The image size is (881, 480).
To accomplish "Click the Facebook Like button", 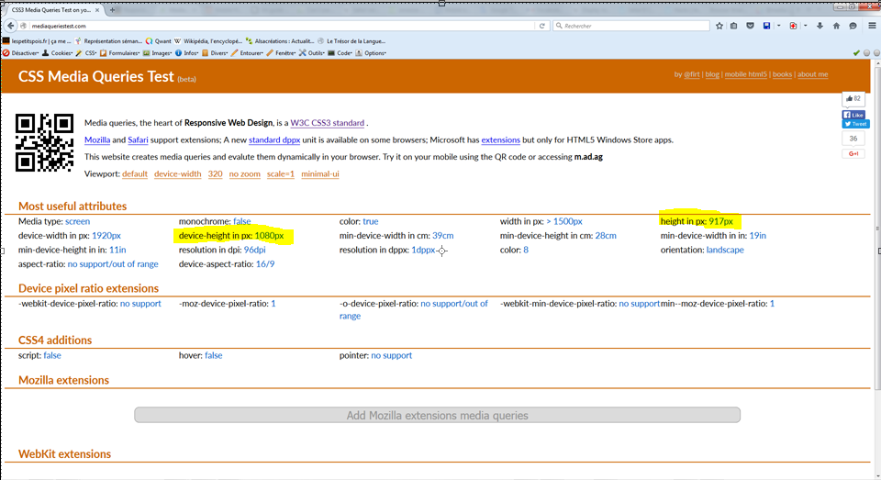I will (854, 115).
